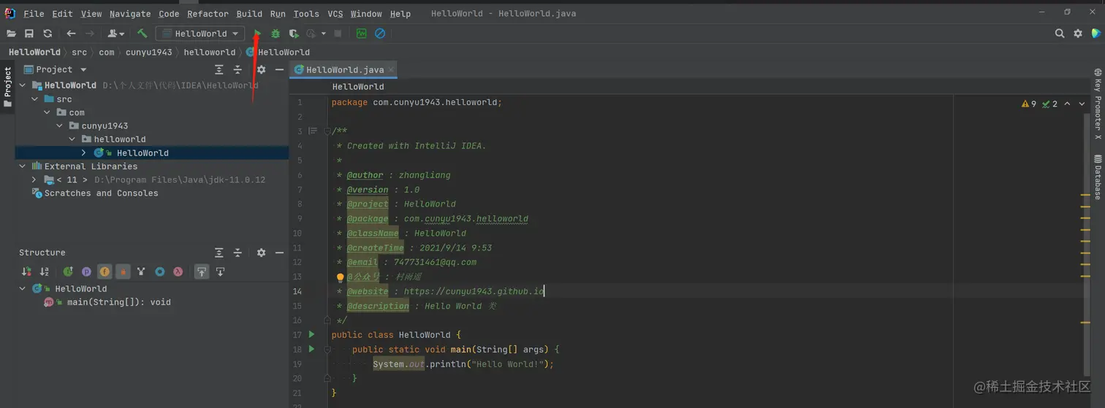Click run gutter icon beside main method line
Image resolution: width=1105 pixels, height=408 pixels.
[x=311, y=349]
